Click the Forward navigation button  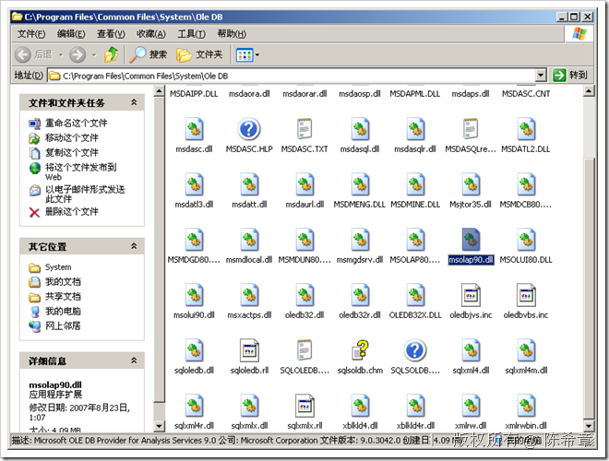[78, 54]
